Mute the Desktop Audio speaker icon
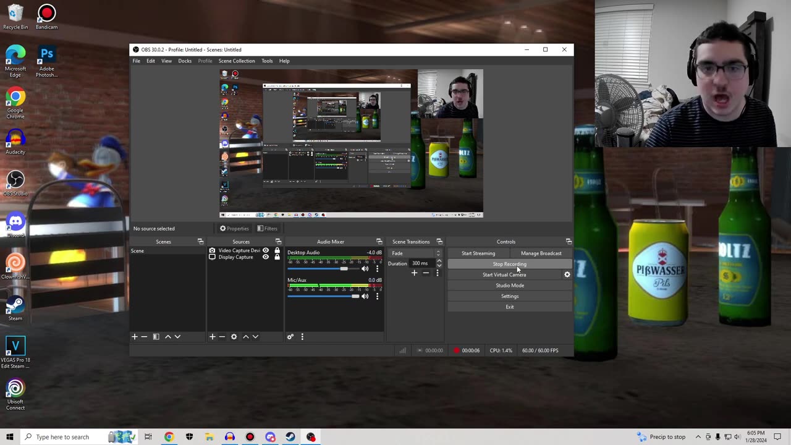 pyautogui.click(x=365, y=269)
